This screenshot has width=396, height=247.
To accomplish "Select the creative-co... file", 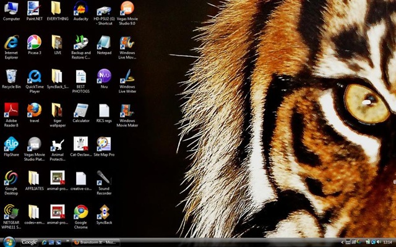I will click(81, 181).
